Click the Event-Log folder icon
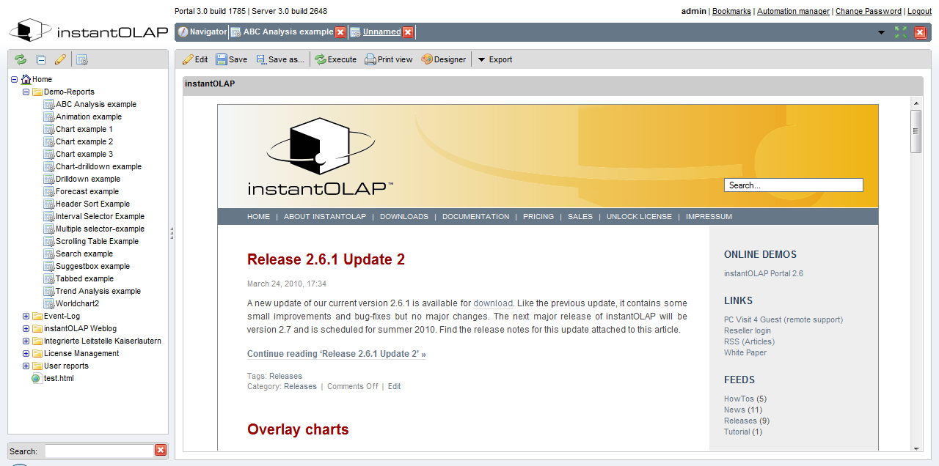Viewport: 939px width, 466px height. (x=37, y=316)
